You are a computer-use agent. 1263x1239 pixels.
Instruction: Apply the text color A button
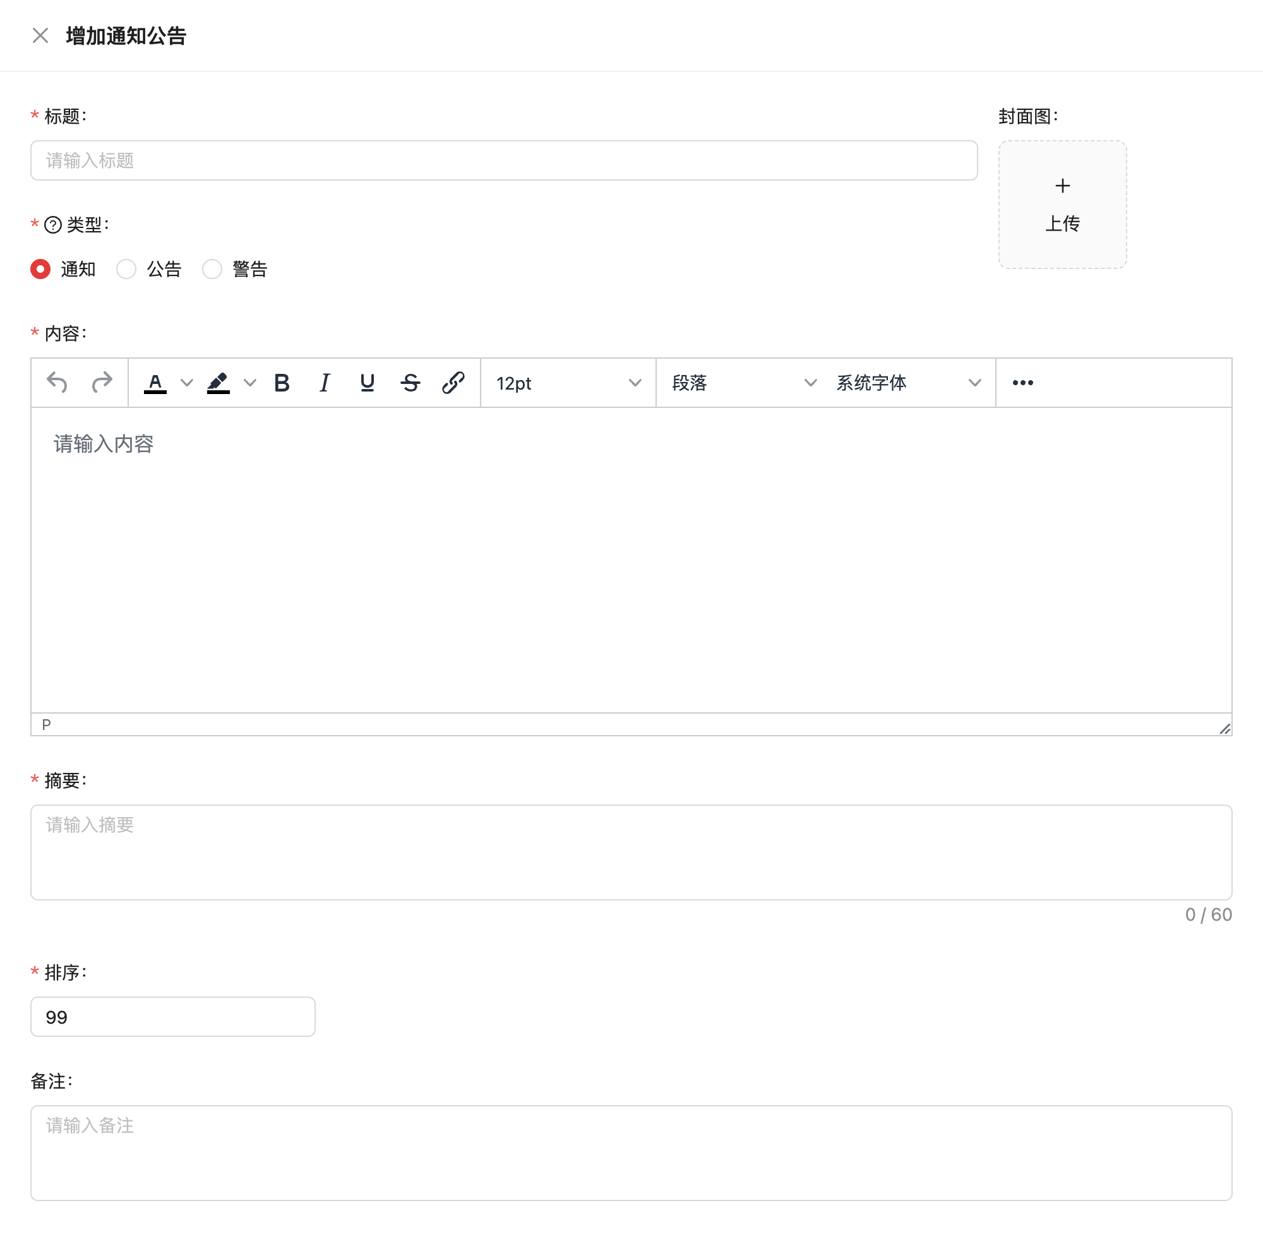pos(155,383)
